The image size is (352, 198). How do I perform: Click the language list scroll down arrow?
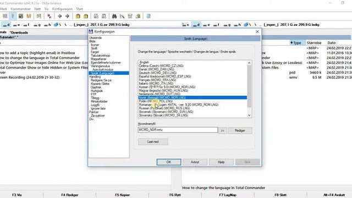click(249, 115)
